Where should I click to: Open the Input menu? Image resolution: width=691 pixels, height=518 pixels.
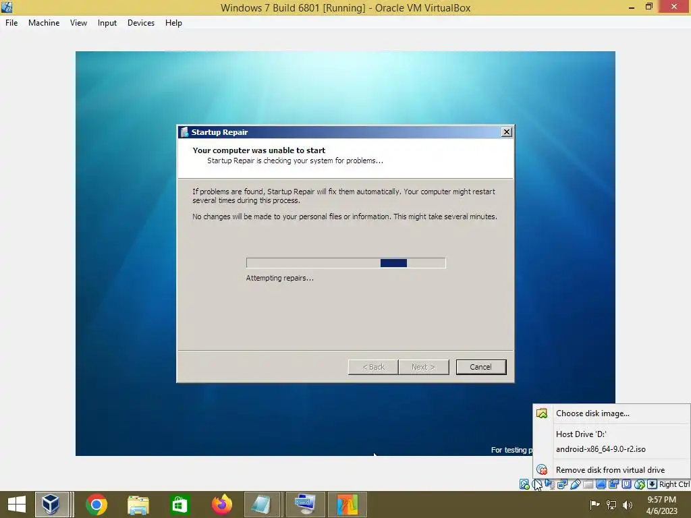pyautogui.click(x=107, y=23)
